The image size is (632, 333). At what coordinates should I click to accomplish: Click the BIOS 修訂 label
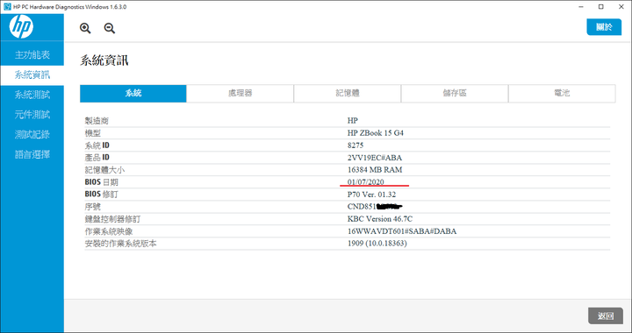(102, 195)
